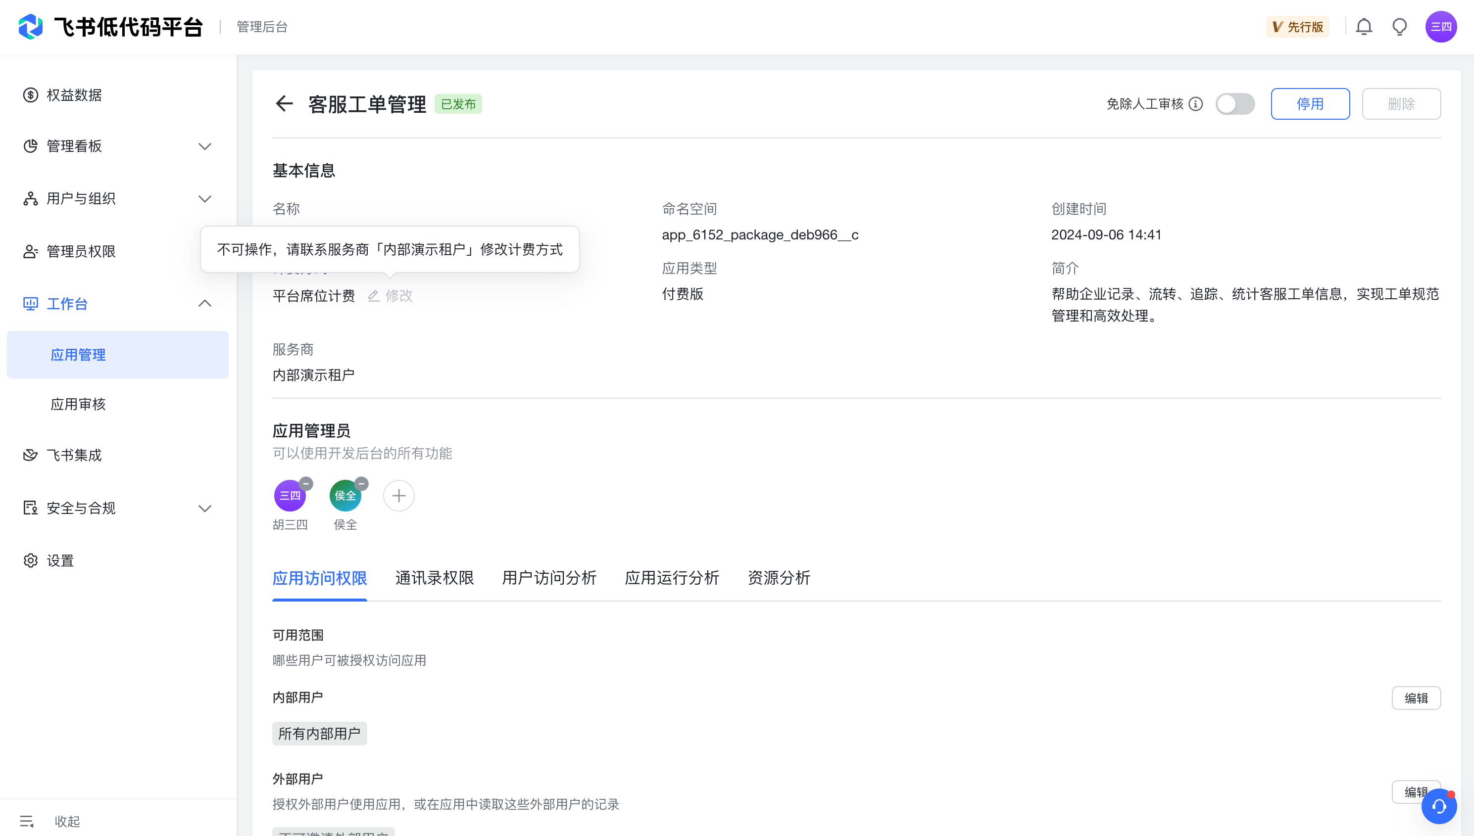
Task: Switch to 应用访问权限 tab
Action: 319,578
